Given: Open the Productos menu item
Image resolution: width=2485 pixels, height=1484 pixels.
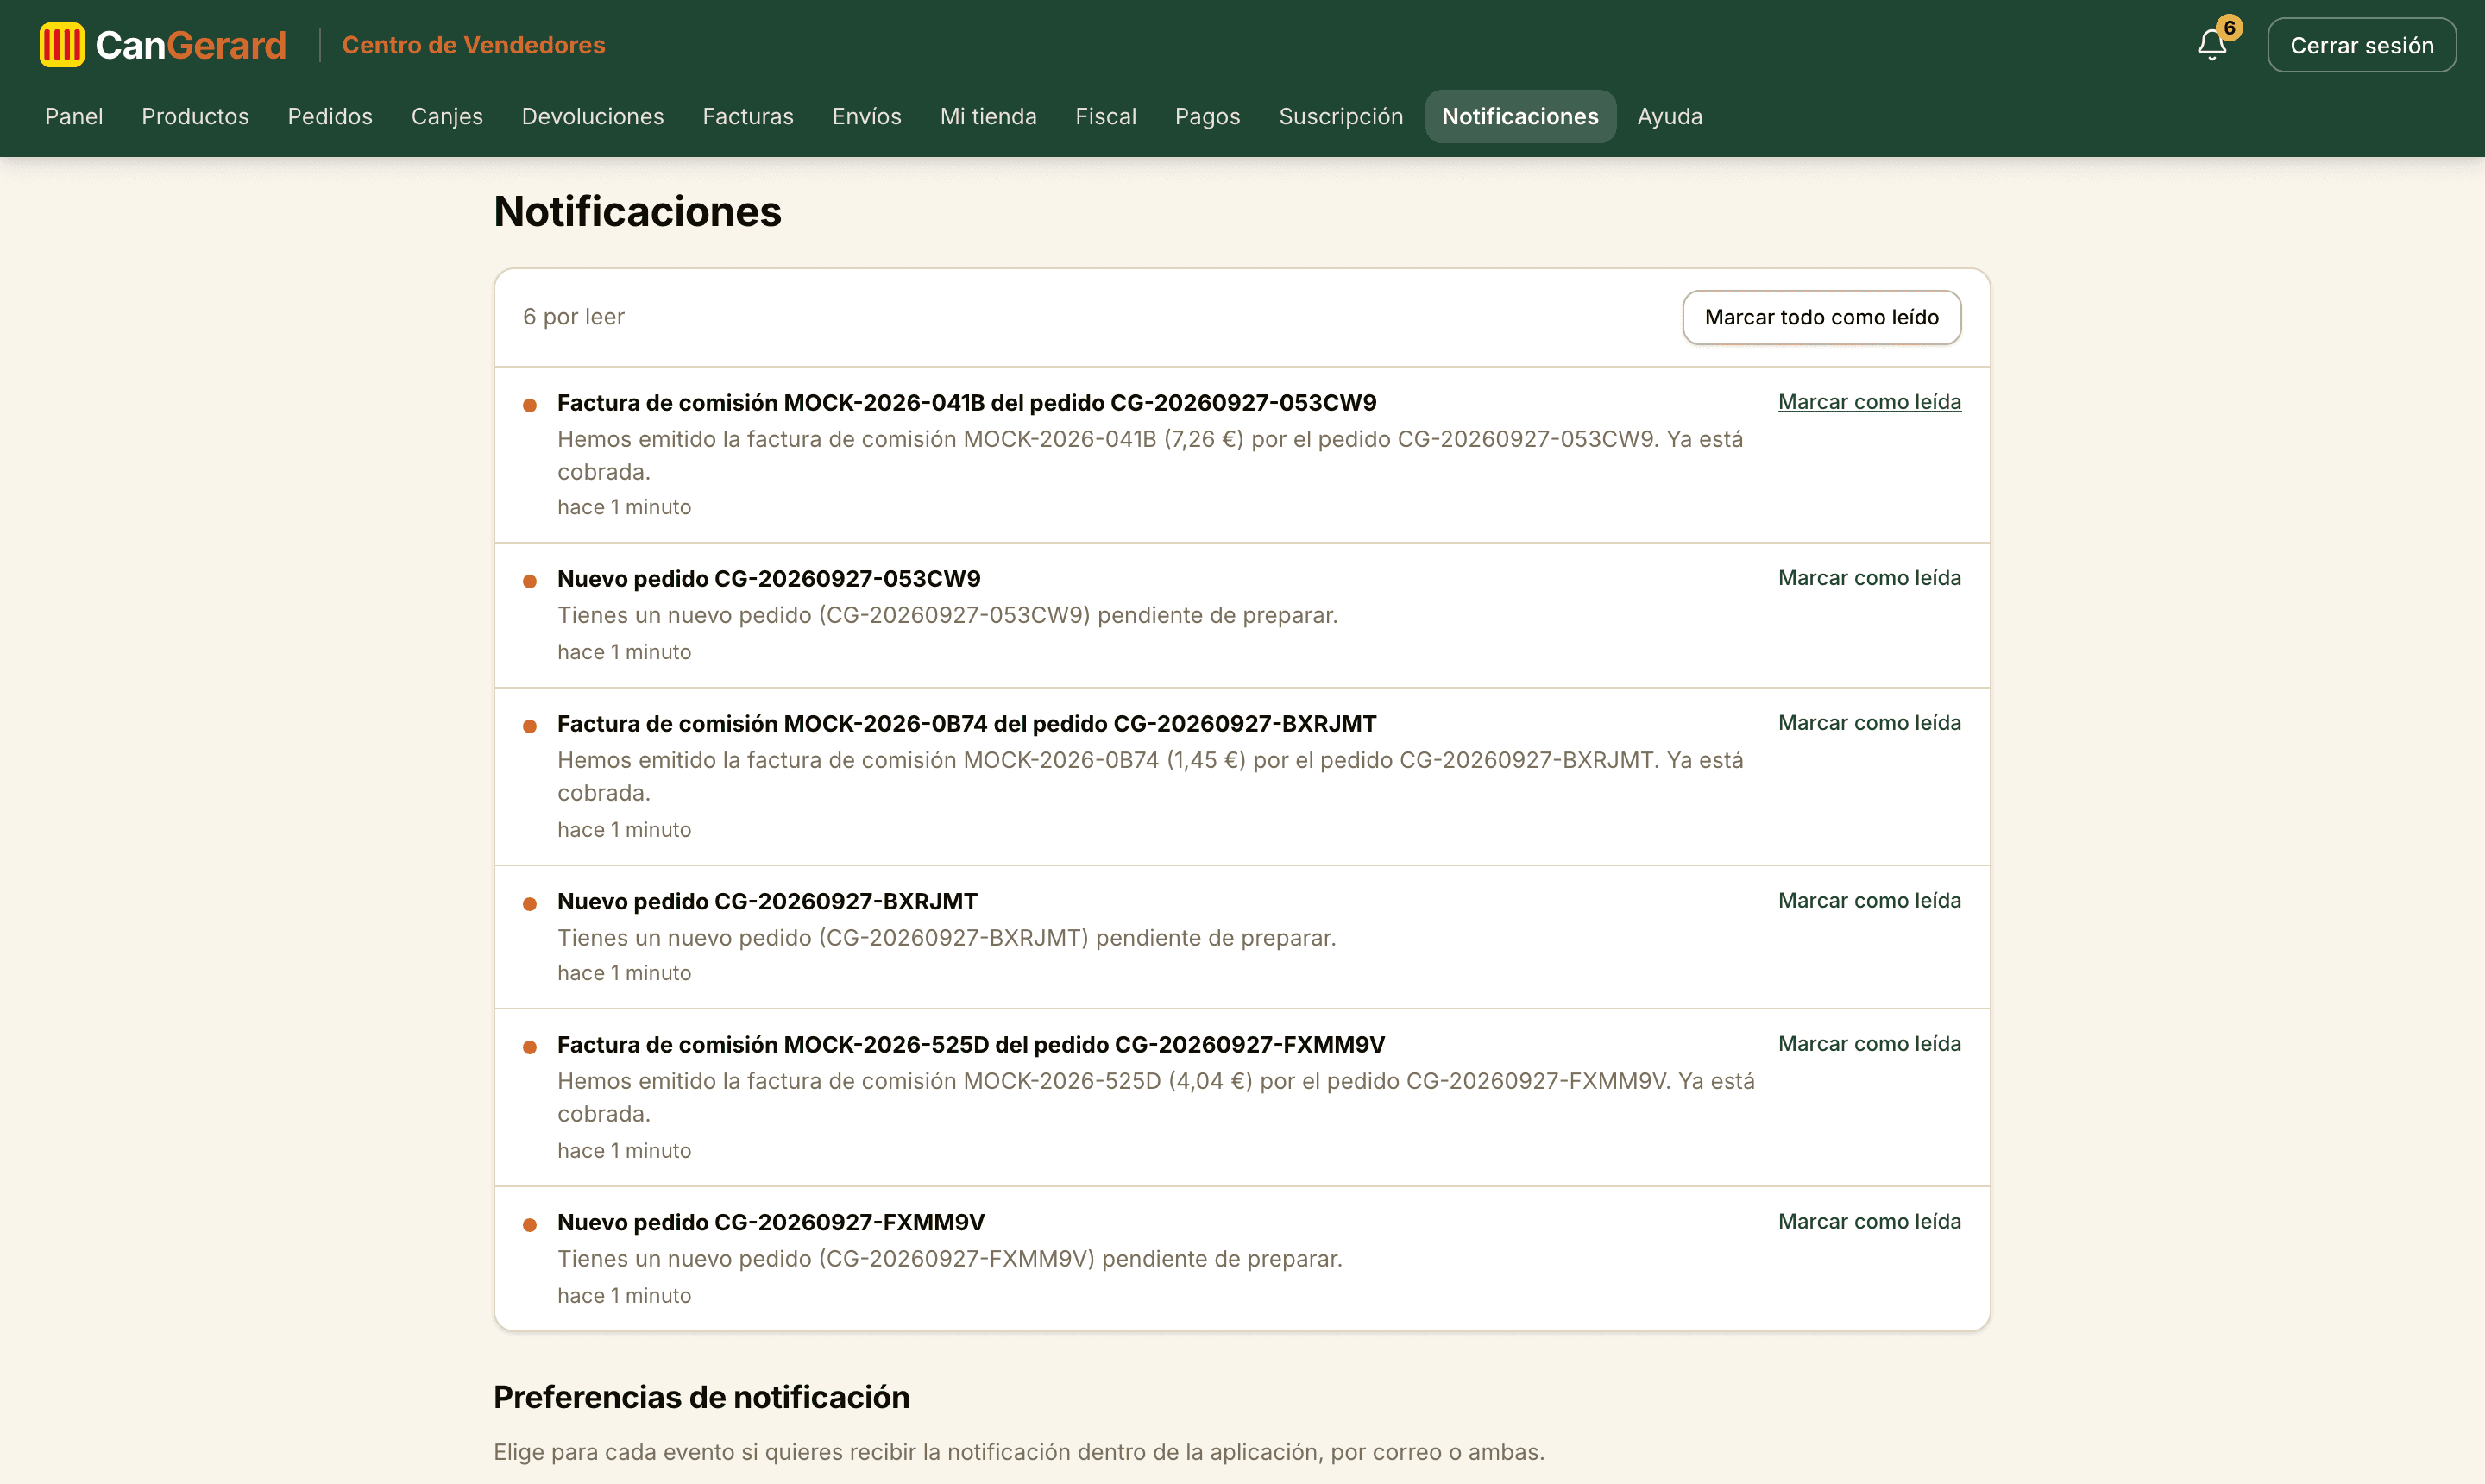Looking at the screenshot, I should tap(195, 116).
